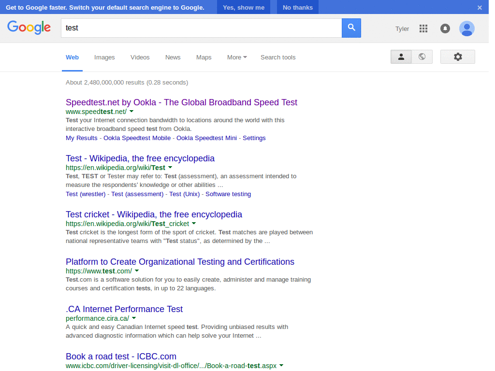Show private results with person icon
Screen dimensions: 495x371
tap(401, 57)
